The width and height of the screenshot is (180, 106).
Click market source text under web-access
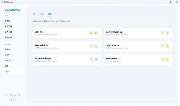coord(114,61)
